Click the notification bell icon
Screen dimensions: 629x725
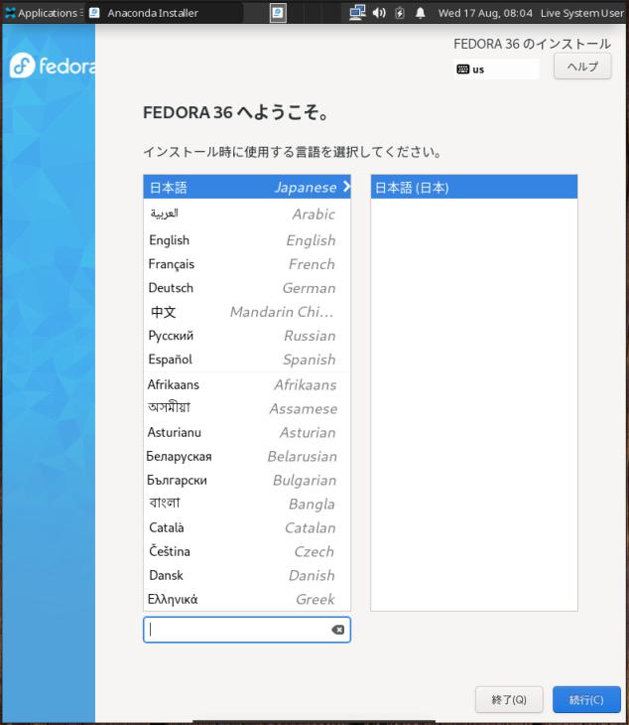click(421, 13)
